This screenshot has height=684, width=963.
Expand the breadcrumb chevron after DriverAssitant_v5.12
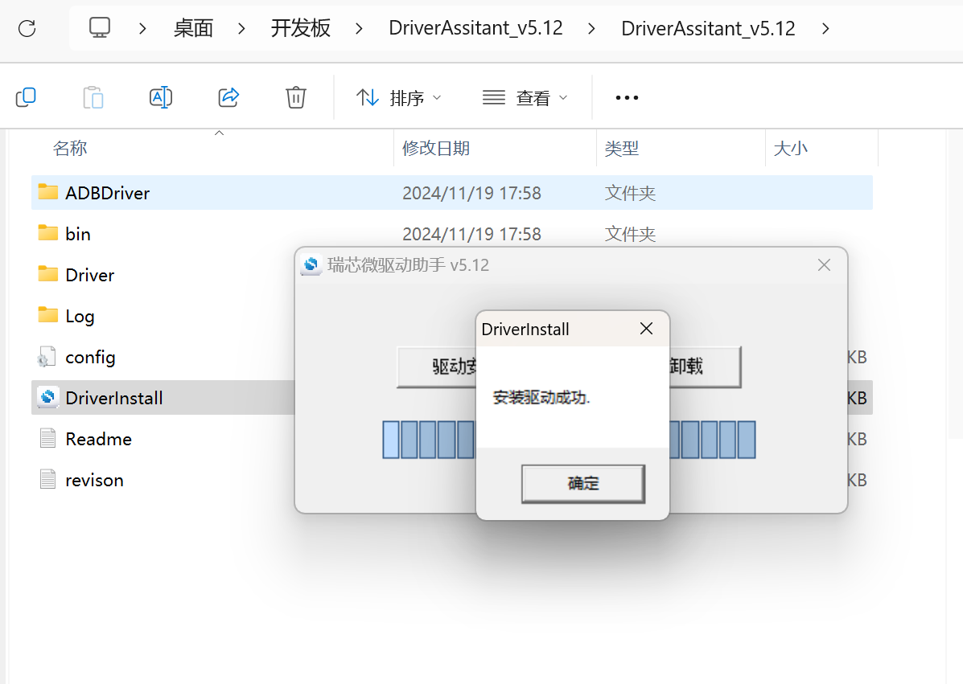825,27
